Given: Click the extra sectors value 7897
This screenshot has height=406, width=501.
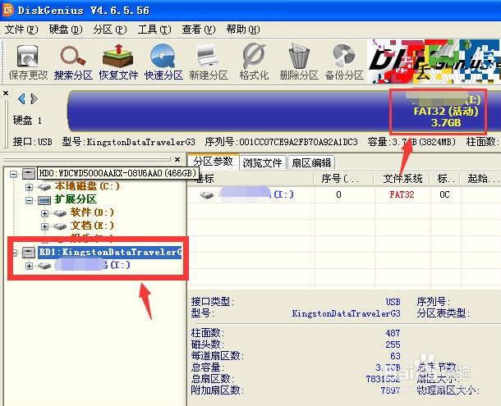Looking at the screenshot, I should pyautogui.click(x=390, y=390).
